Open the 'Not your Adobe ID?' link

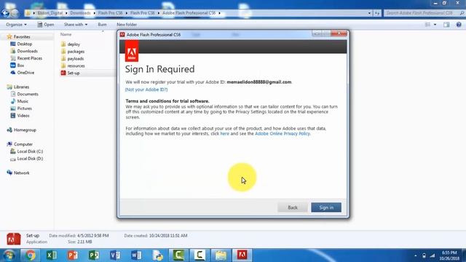[146, 90]
